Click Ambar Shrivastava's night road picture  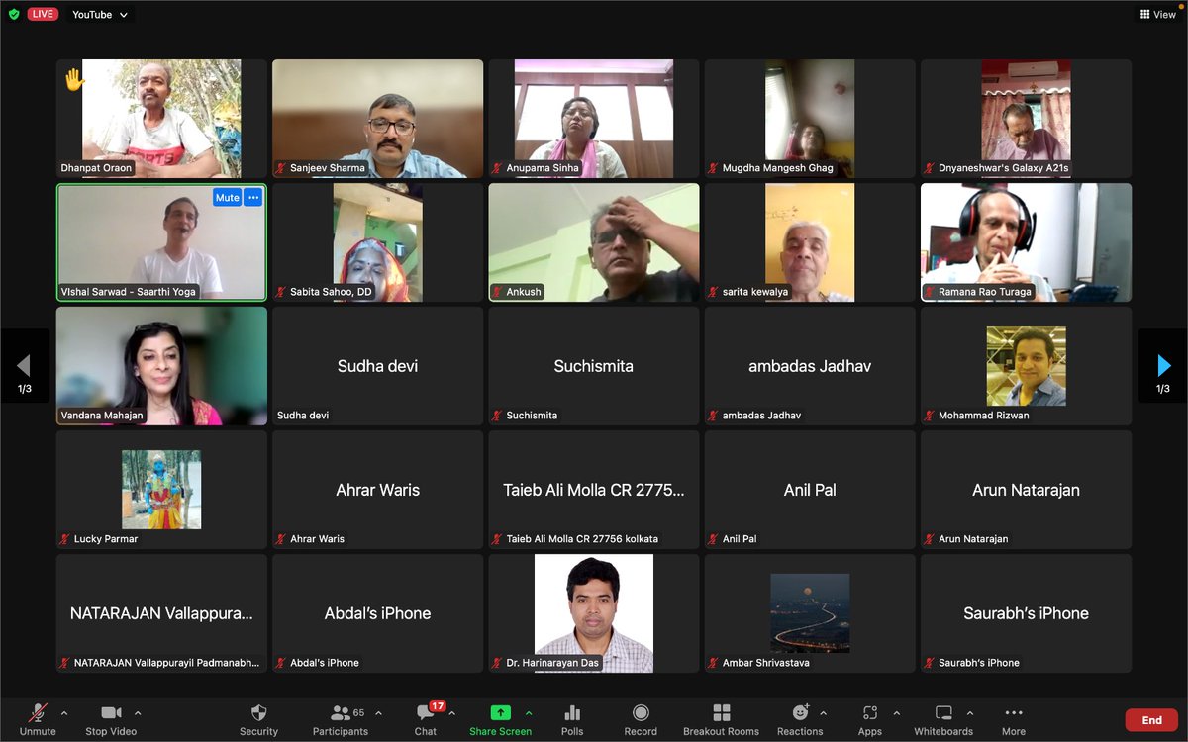(810, 613)
